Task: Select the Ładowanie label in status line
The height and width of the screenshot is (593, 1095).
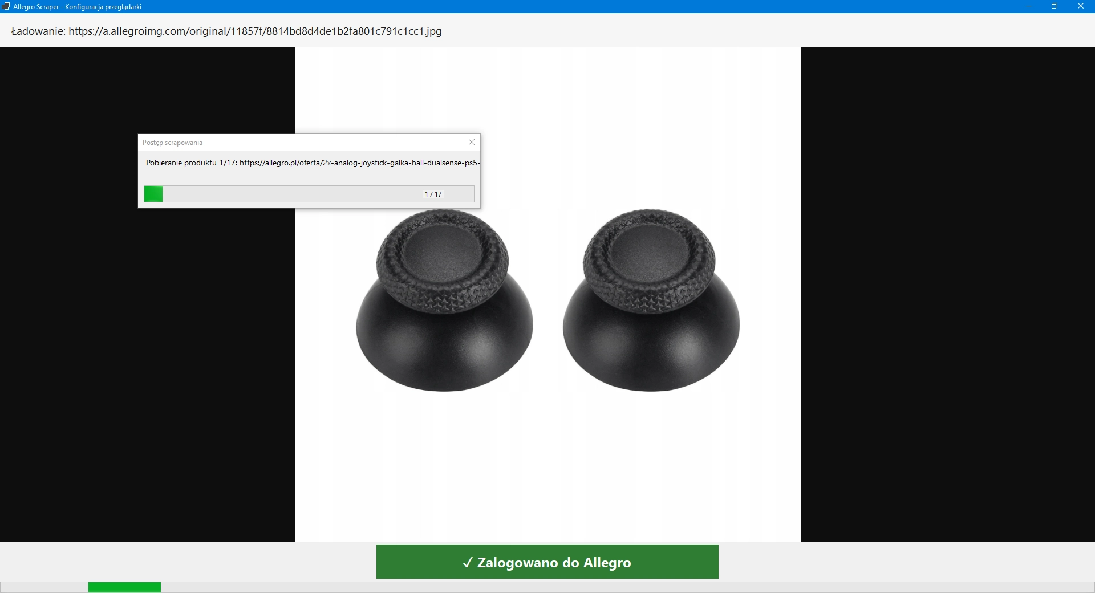Action: [38, 31]
